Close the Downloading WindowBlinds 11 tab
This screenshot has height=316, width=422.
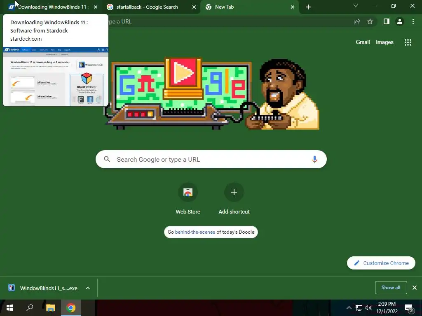coord(96,7)
